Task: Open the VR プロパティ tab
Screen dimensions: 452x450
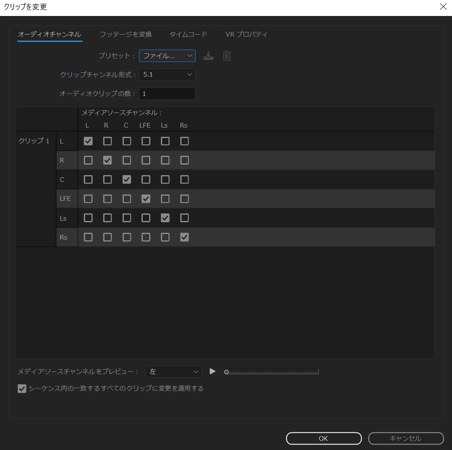Action: coord(246,34)
